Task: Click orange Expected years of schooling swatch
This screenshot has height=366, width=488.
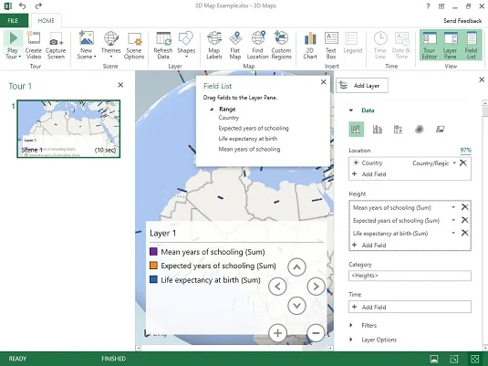Action: pyautogui.click(x=153, y=266)
